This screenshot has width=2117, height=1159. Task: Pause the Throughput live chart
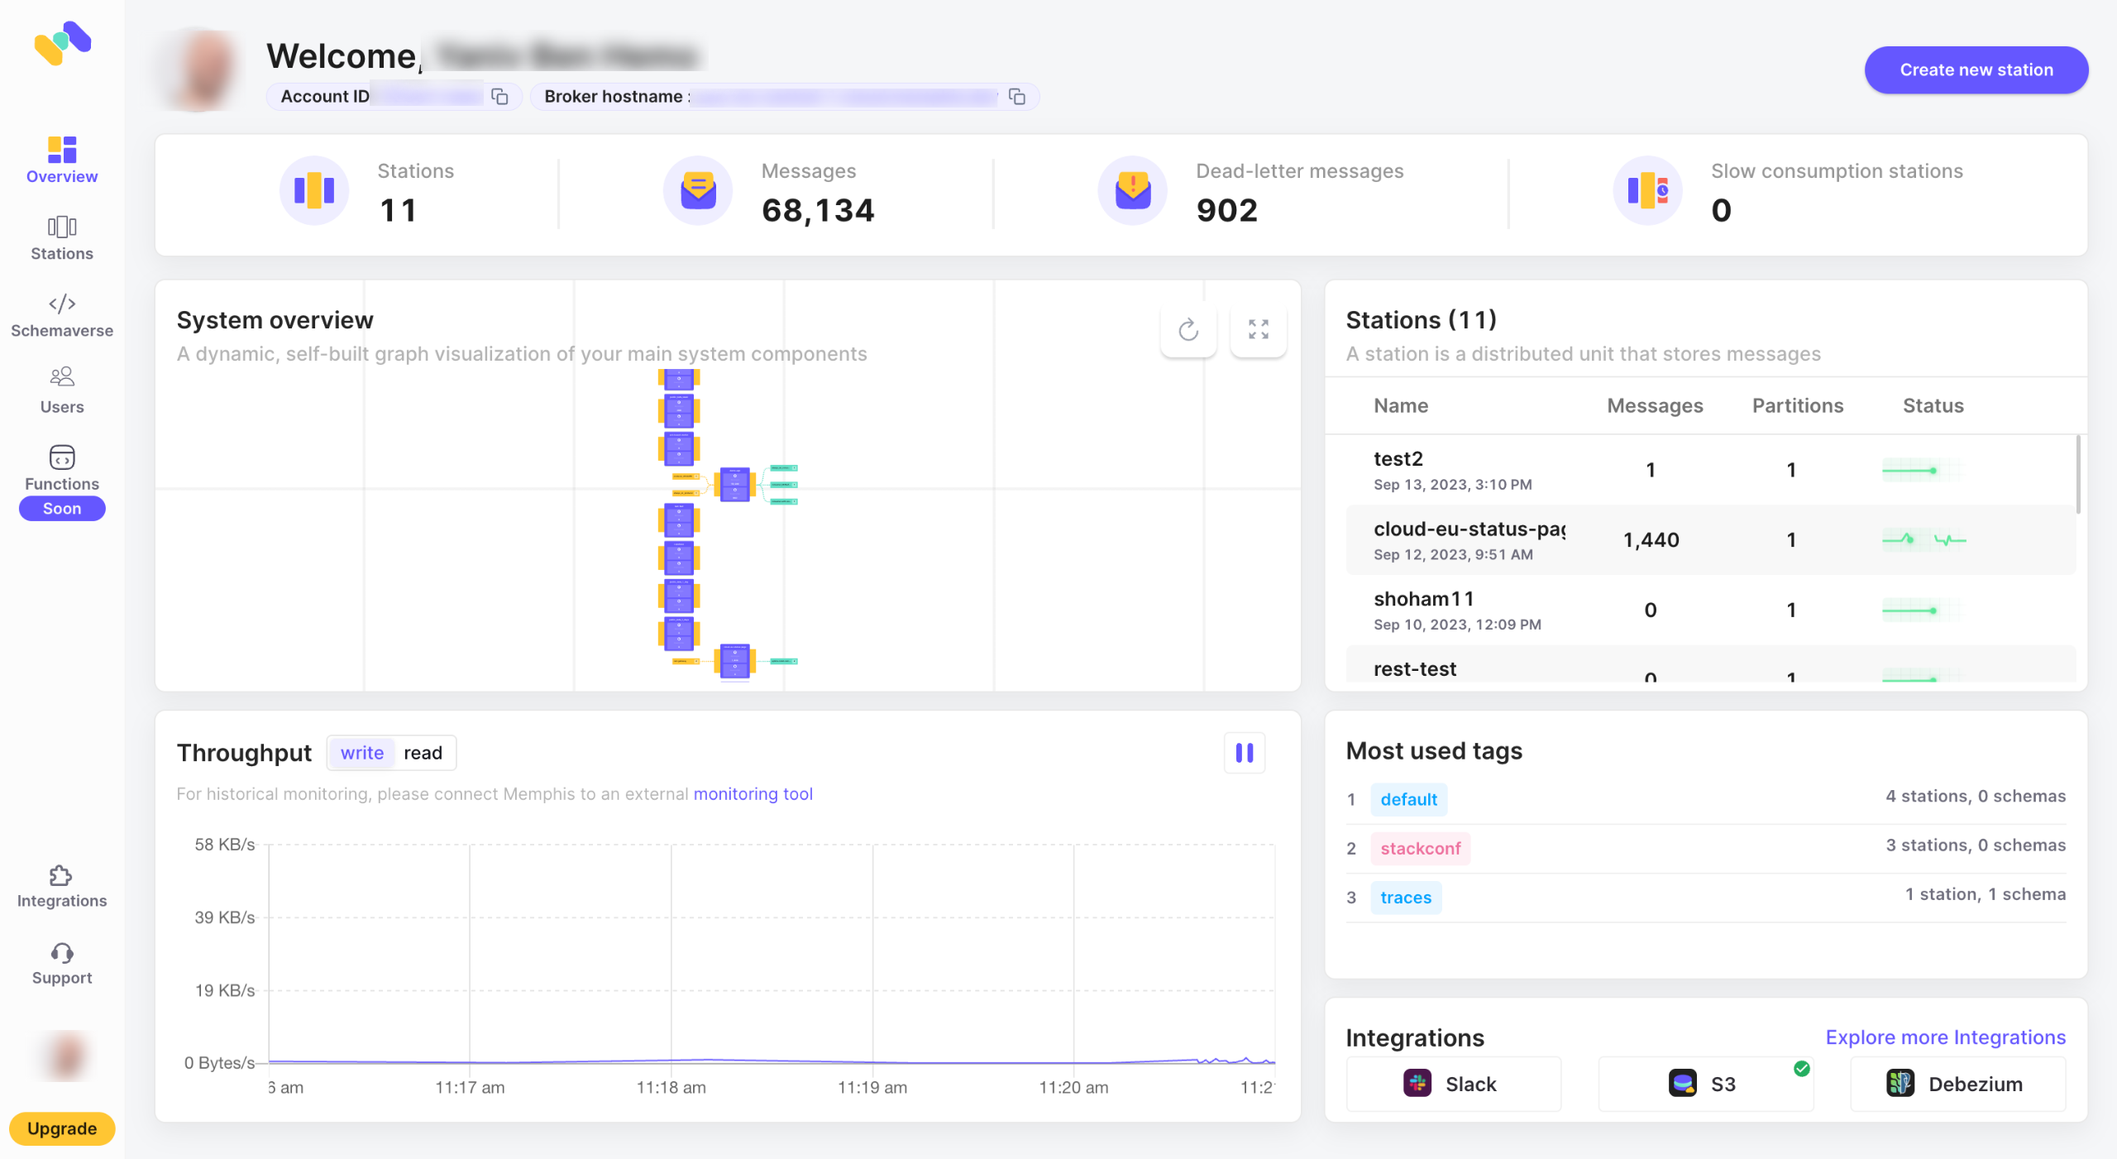tap(1244, 753)
